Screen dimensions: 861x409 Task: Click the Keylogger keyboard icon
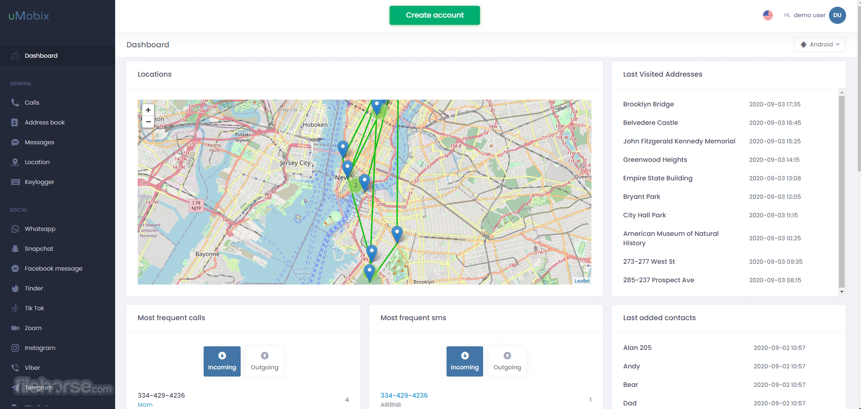coord(15,182)
